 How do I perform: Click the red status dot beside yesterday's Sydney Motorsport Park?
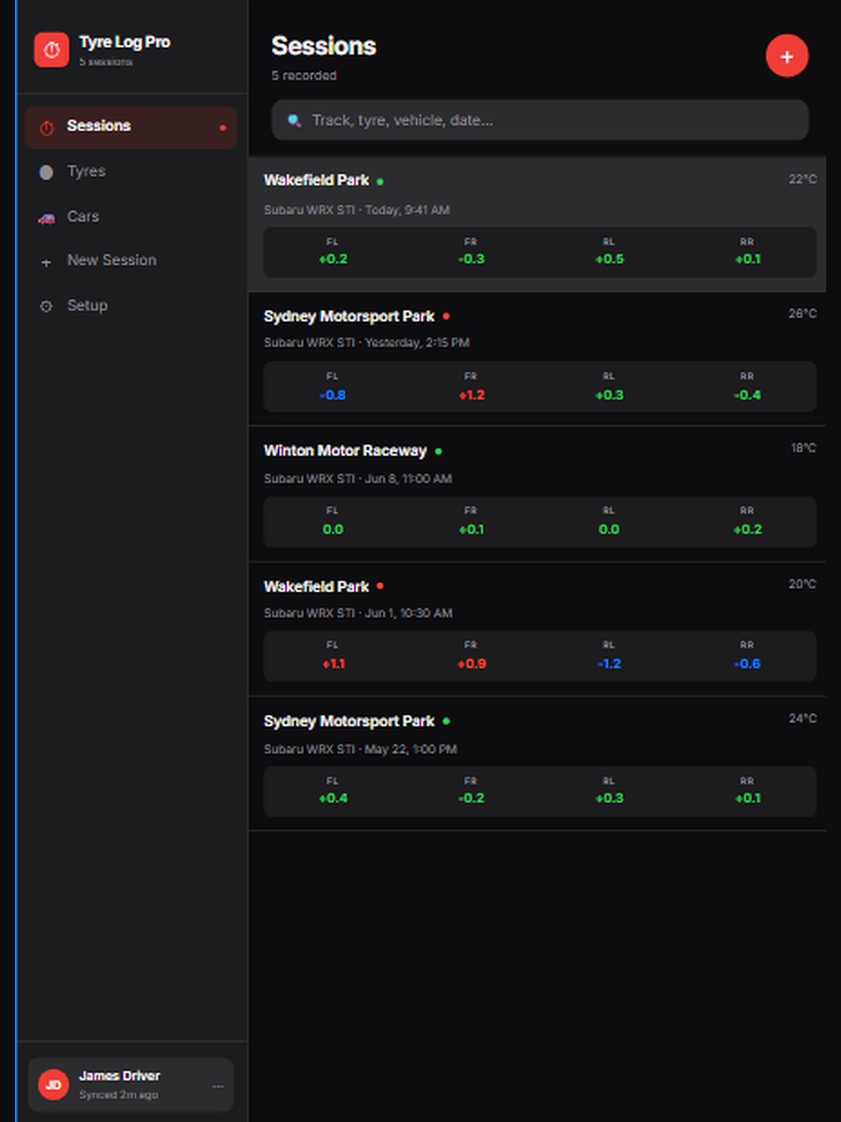tap(446, 316)
